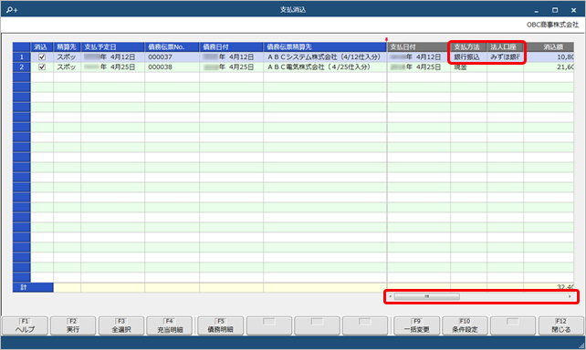
Task: Click the search plus icon in title bar
Action: tap(12, 10)
